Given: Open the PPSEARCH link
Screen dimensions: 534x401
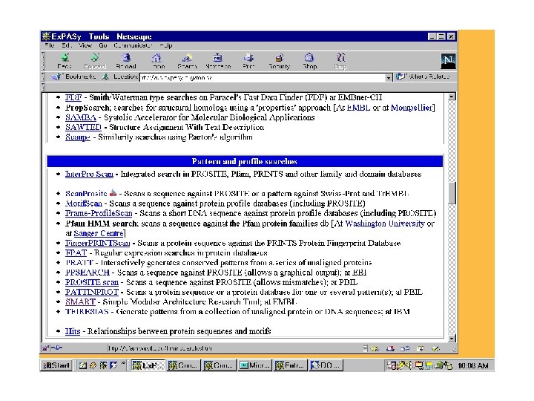Looking at the screenshot, I should pyautogui.click(x=88, y=273).
